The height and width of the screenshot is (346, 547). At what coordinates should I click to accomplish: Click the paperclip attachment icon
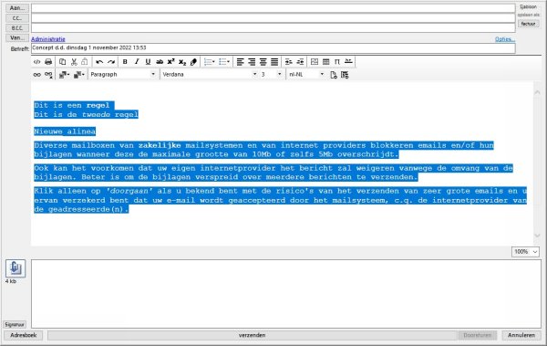(x=15, y=268)
